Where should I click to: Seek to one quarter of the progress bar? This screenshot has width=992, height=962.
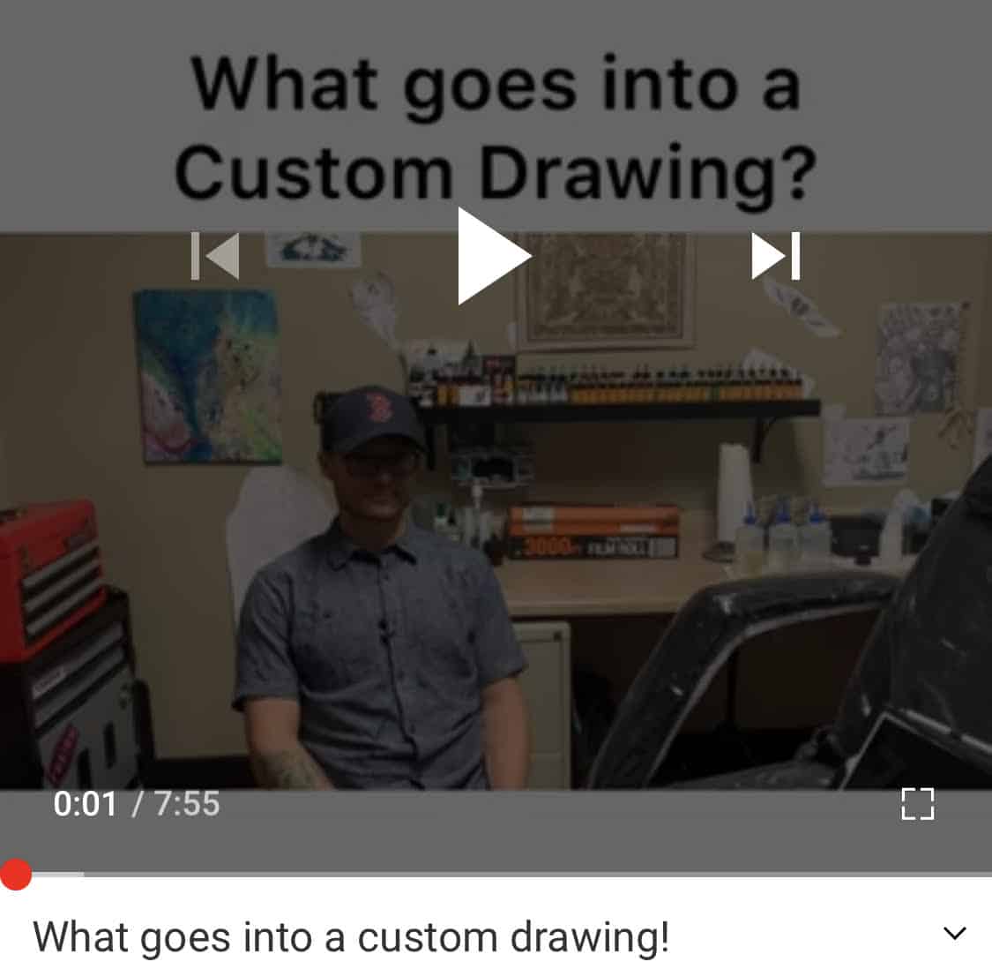248,875
